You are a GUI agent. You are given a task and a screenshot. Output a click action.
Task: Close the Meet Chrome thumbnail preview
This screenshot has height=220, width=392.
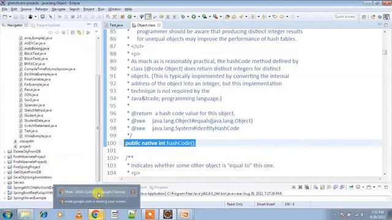133,192
